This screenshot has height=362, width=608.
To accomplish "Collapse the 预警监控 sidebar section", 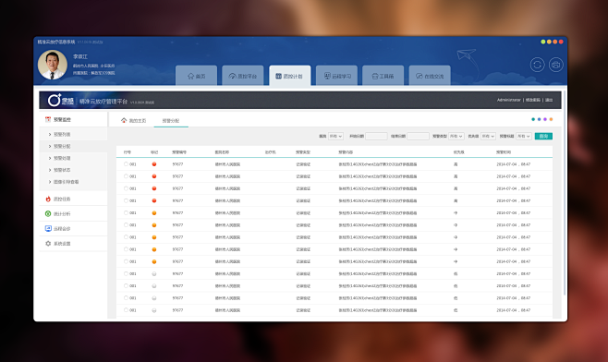I will (73, 119).
